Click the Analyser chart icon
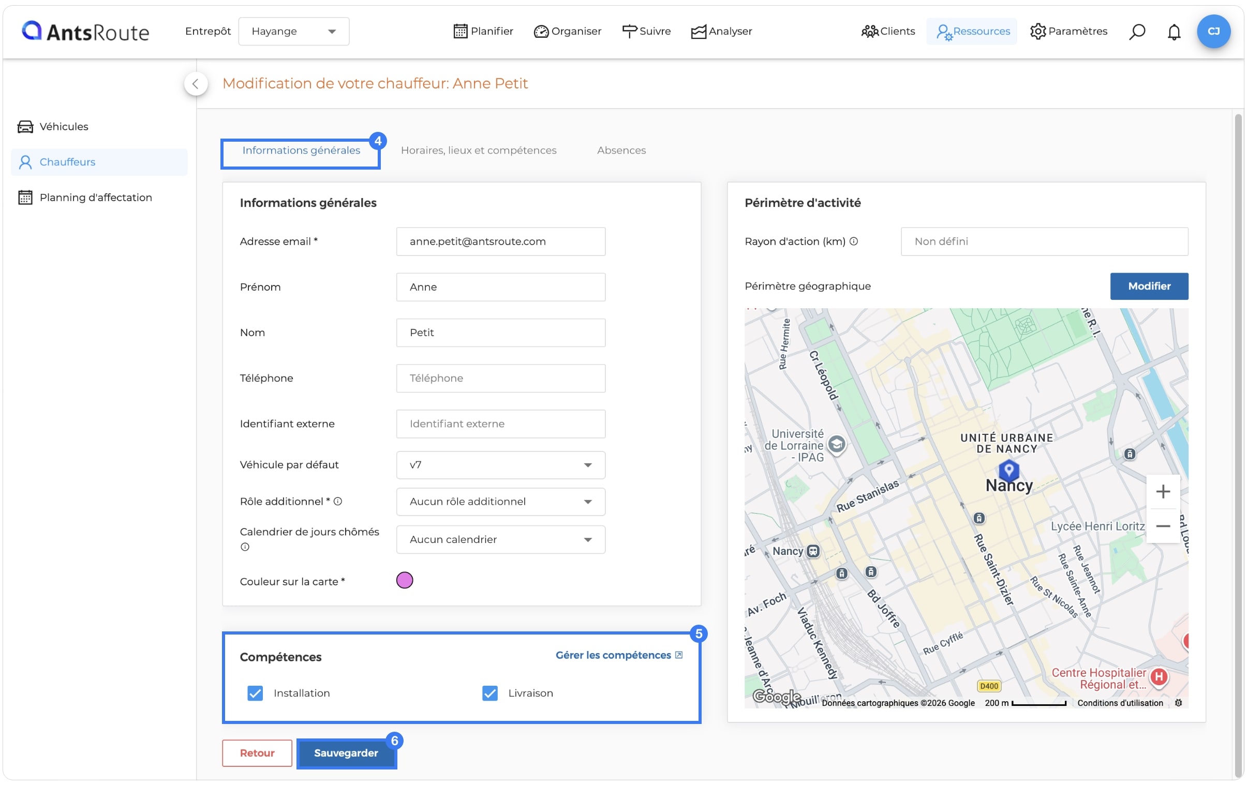This screenshot has height=785, width=1247. (698, 32)
